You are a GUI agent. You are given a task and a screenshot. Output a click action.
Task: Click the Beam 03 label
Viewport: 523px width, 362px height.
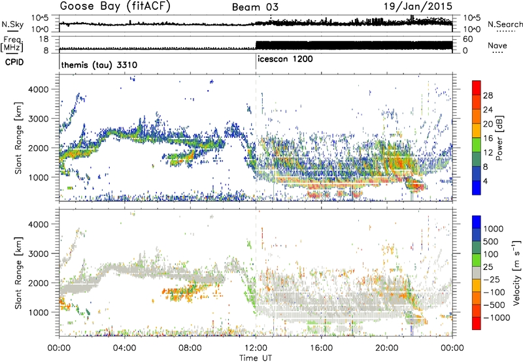[255, 7]
